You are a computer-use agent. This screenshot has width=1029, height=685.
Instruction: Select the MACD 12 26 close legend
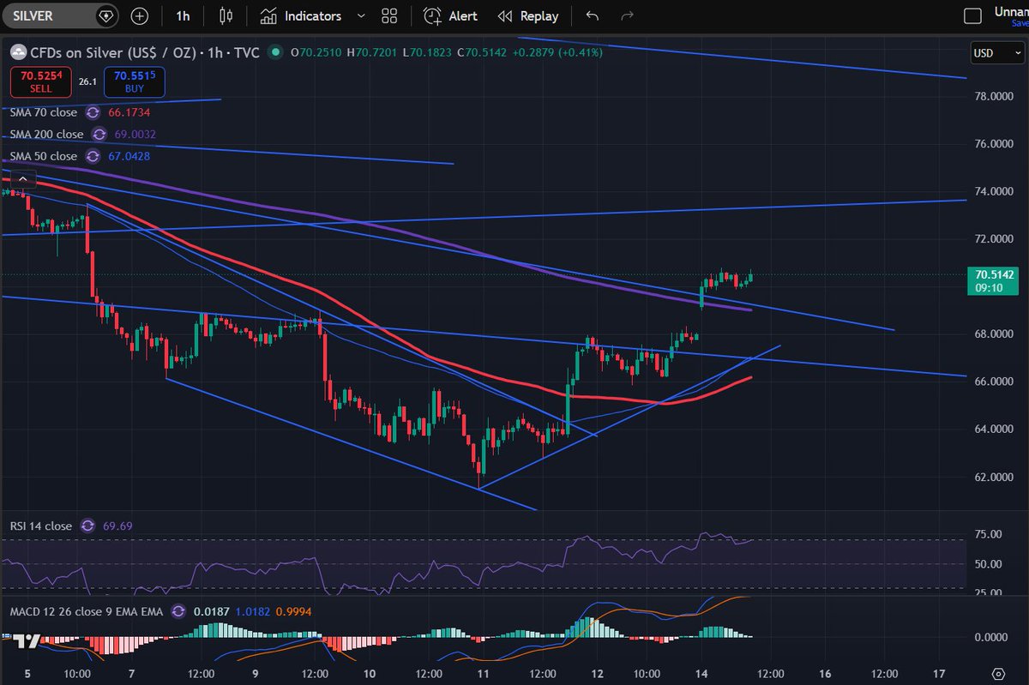click(87, 611)
